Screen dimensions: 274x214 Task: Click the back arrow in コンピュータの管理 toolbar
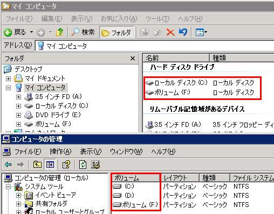tap(8, 165)
